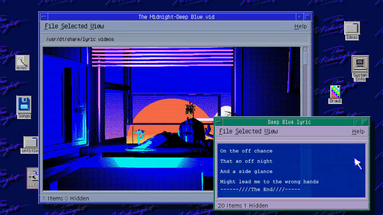
Task: Select the parent folder shortcut icon
Action: tap(33, 178)
